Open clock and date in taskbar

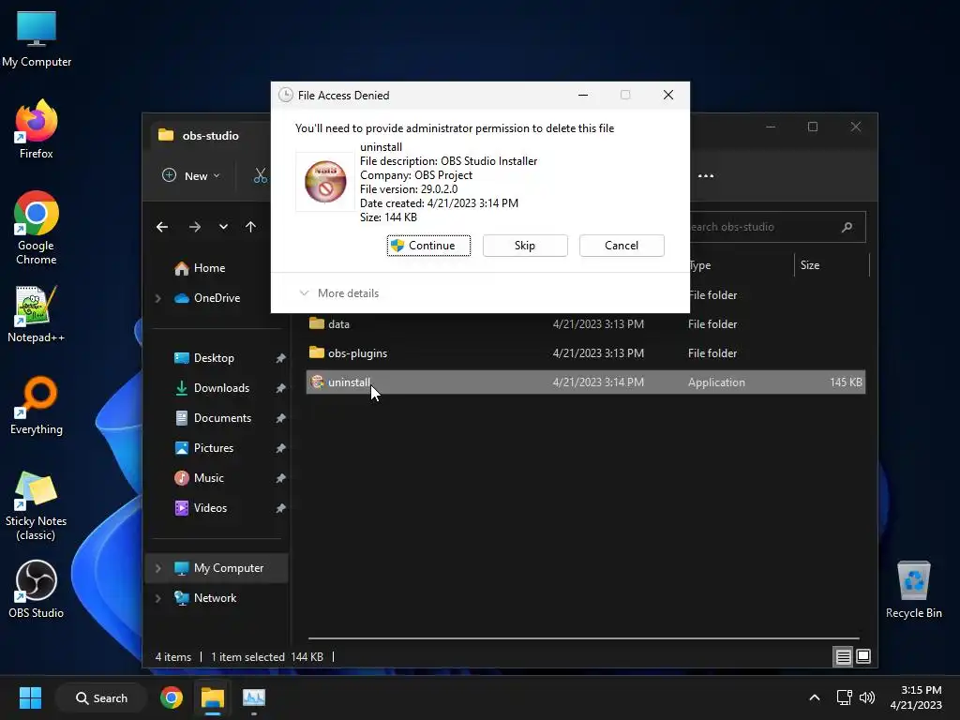(x=916, y=697)
